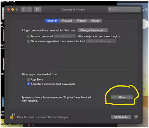Viewport: 149px width, 128px height.
Task: Click the red close window button
Action: pos(9,10)
